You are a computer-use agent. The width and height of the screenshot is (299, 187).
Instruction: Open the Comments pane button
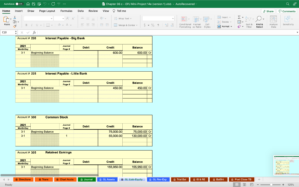point(287,11)
